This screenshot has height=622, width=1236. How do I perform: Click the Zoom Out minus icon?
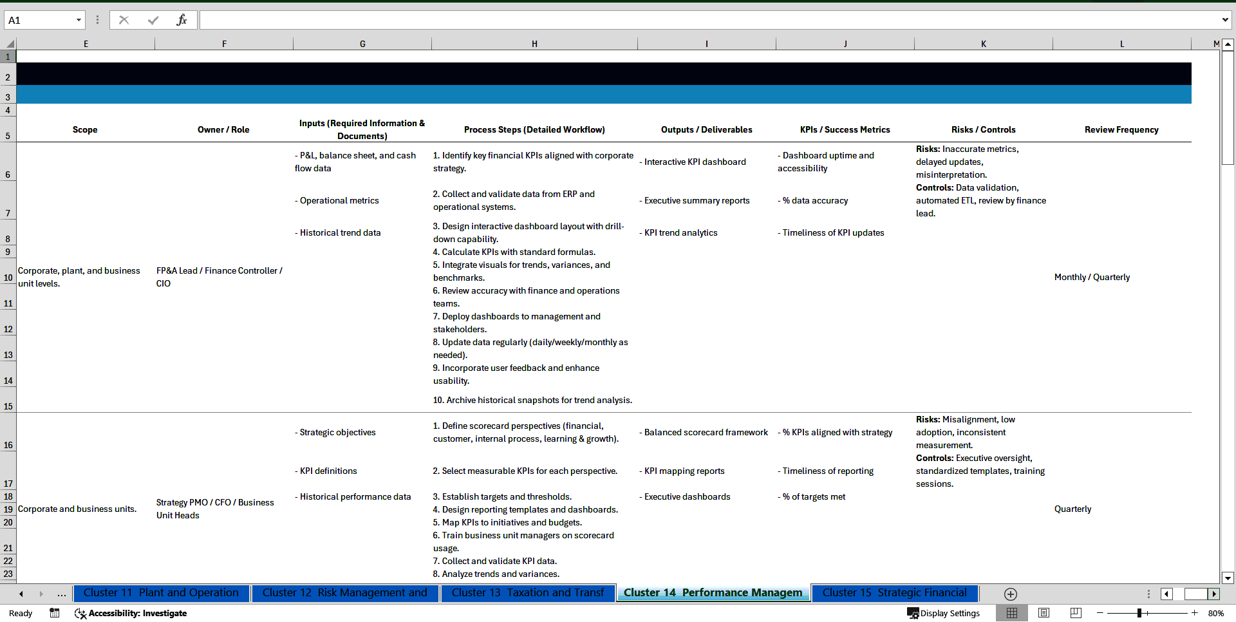[x=1100, y=613]
